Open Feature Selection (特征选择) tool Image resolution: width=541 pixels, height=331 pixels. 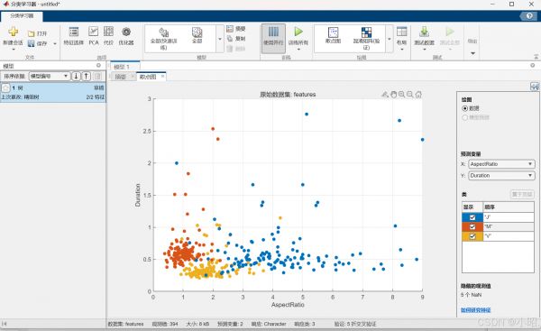pyautogui.click(x=74, y=36)
